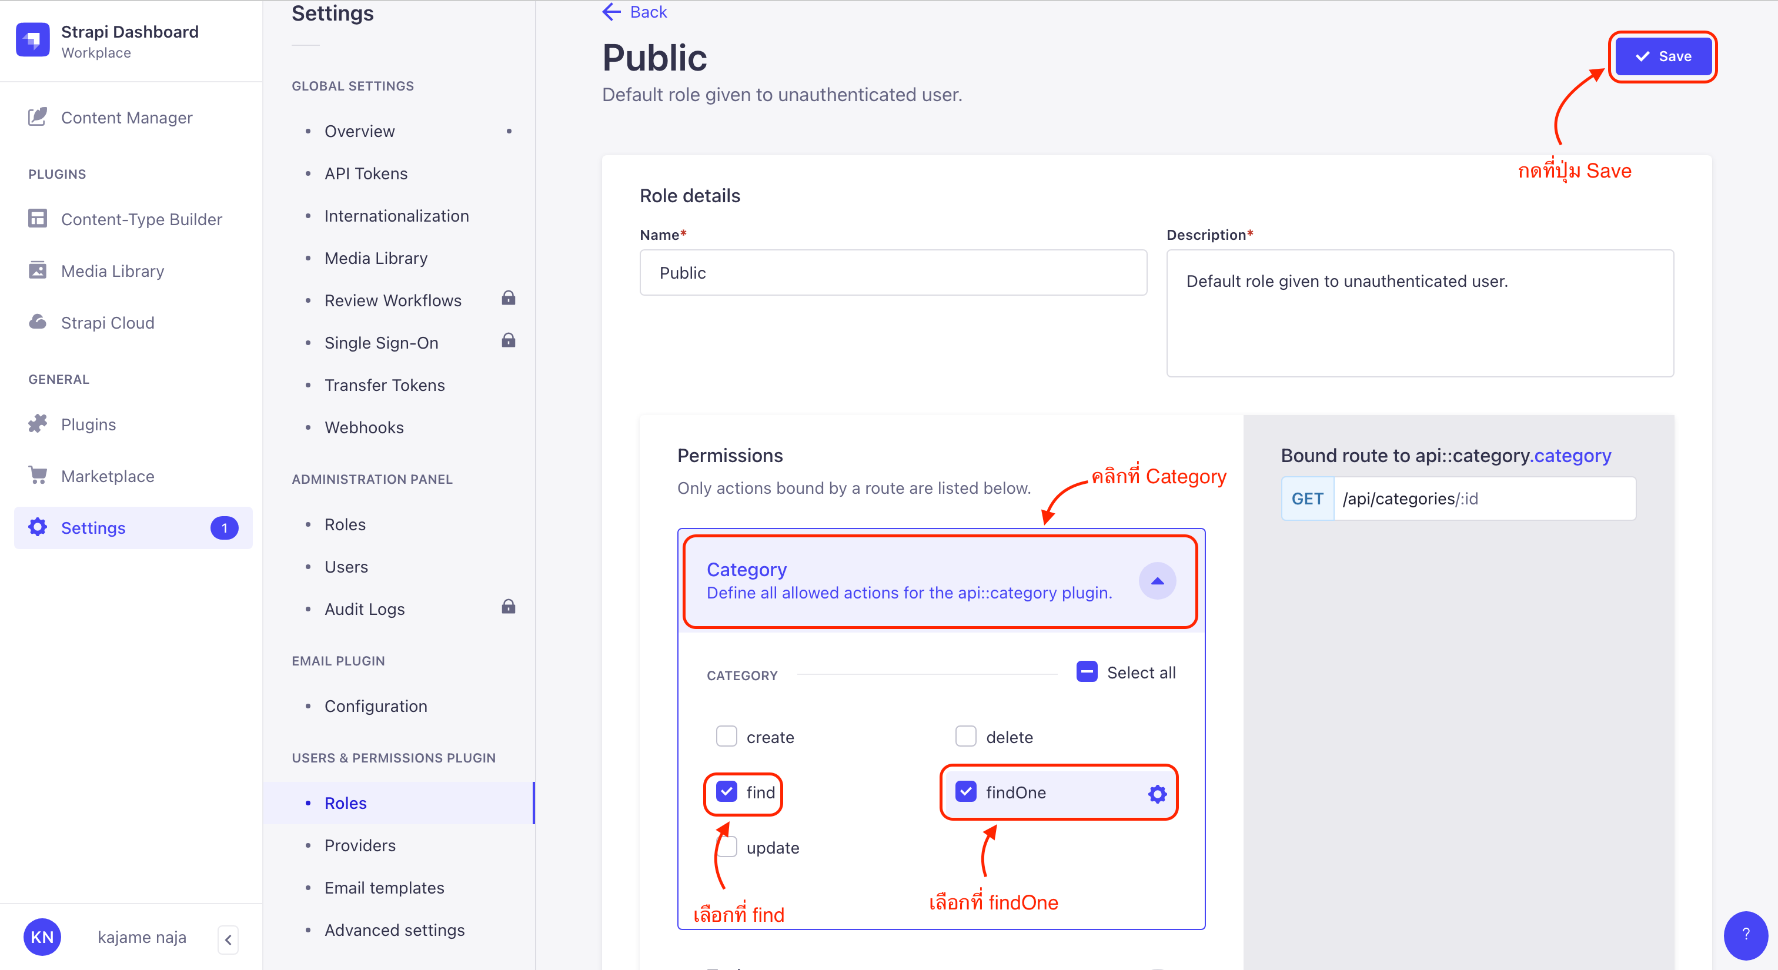Viewport: 1778px width, 970px height.
Task: Open Content Manager pencil icon
Action: point(37,116)
